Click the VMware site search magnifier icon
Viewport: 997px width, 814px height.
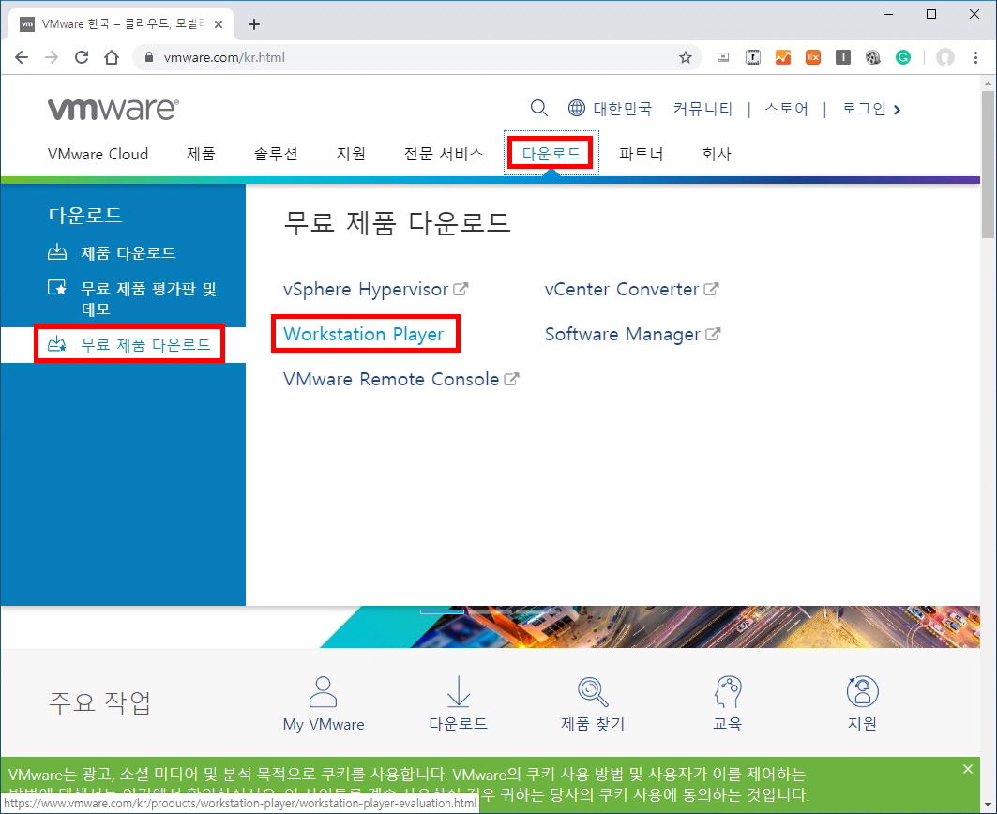539,108
